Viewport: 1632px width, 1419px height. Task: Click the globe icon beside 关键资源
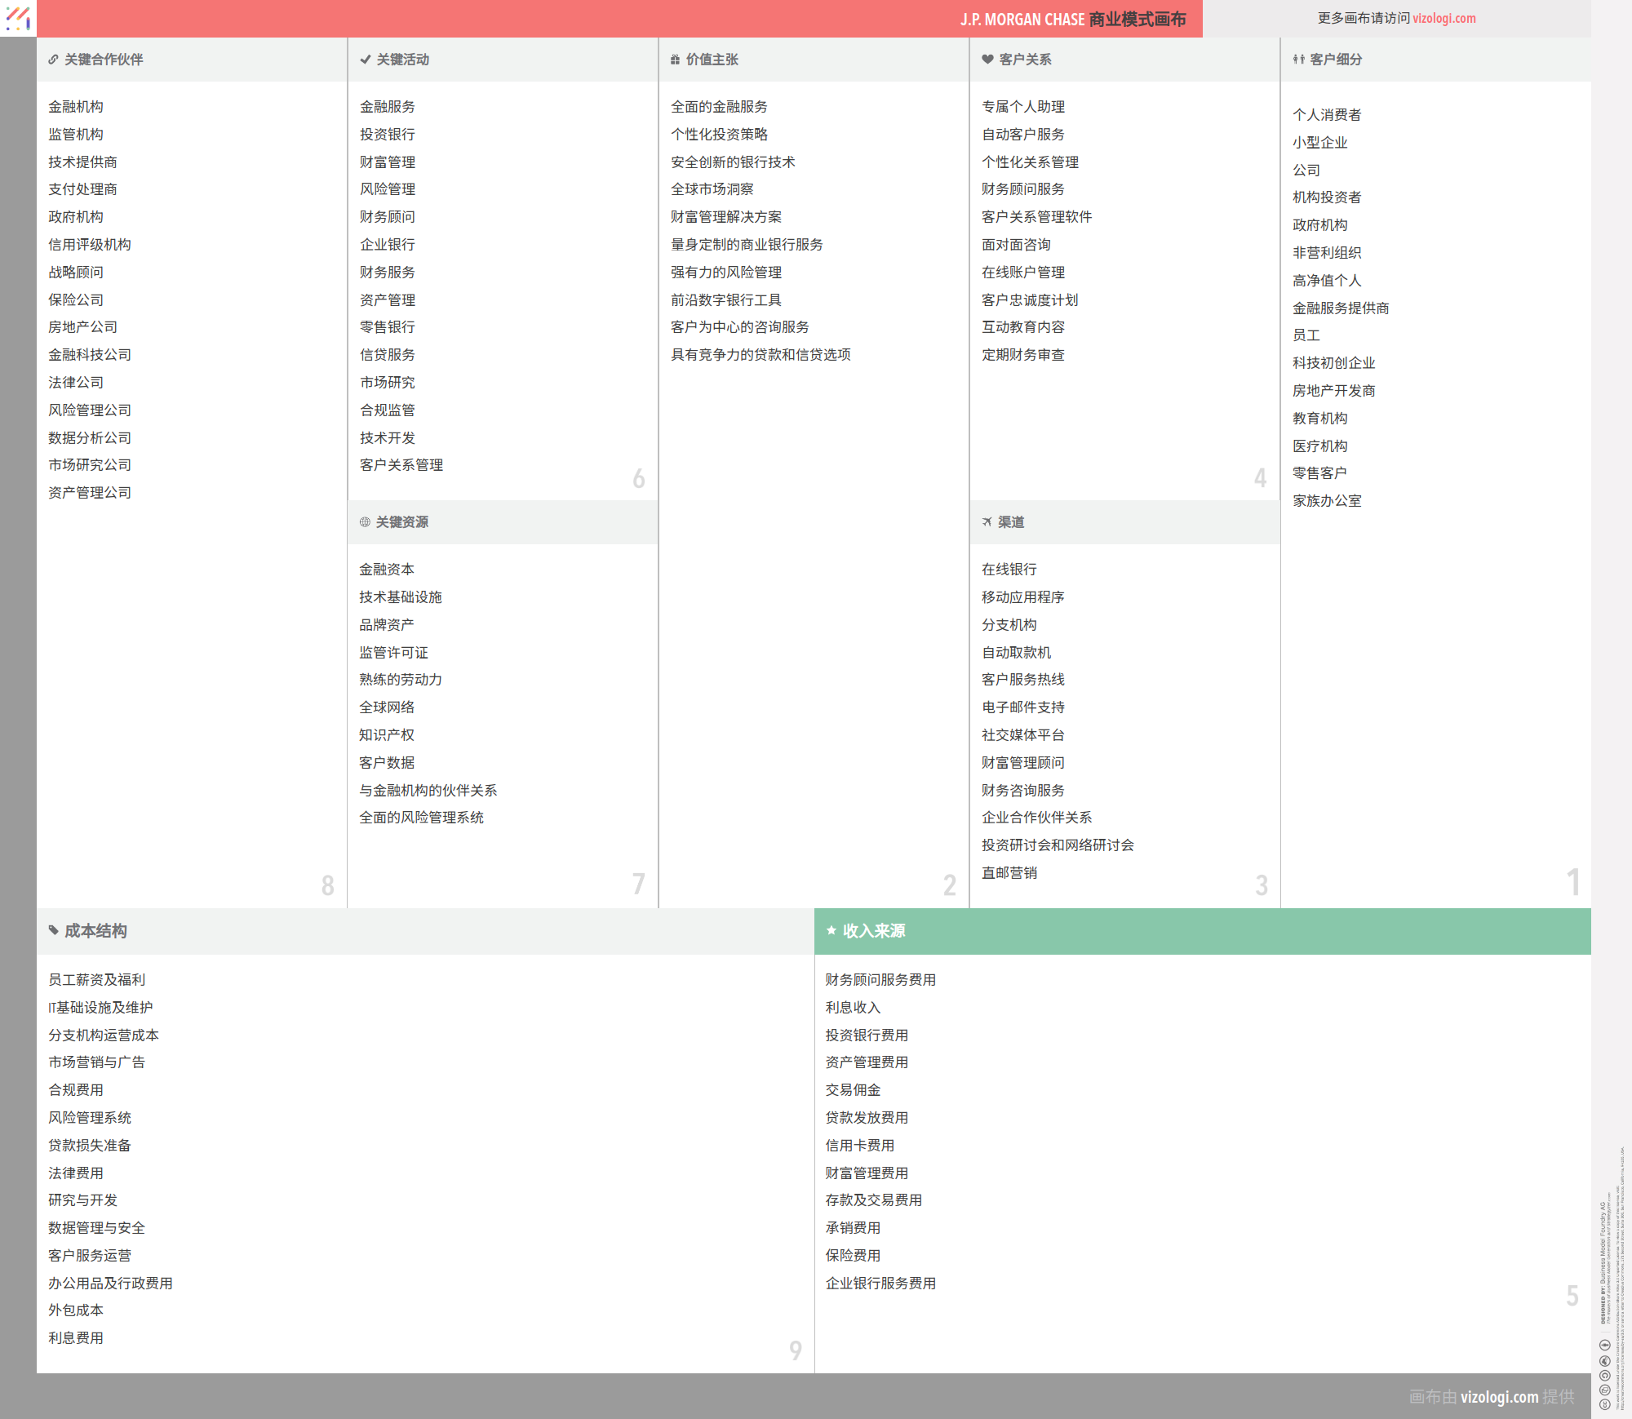(365, 522)
